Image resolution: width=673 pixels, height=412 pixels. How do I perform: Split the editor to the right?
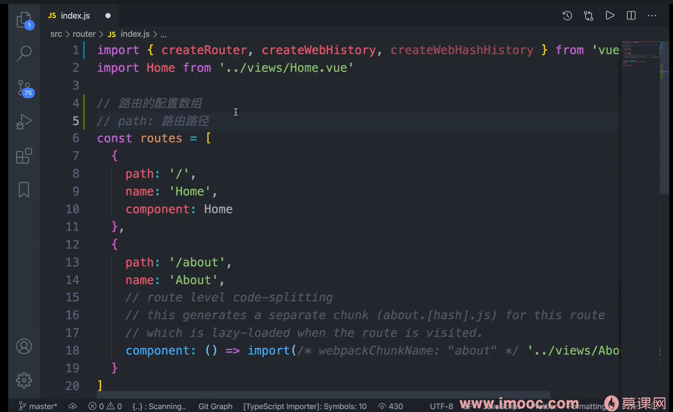631,15
